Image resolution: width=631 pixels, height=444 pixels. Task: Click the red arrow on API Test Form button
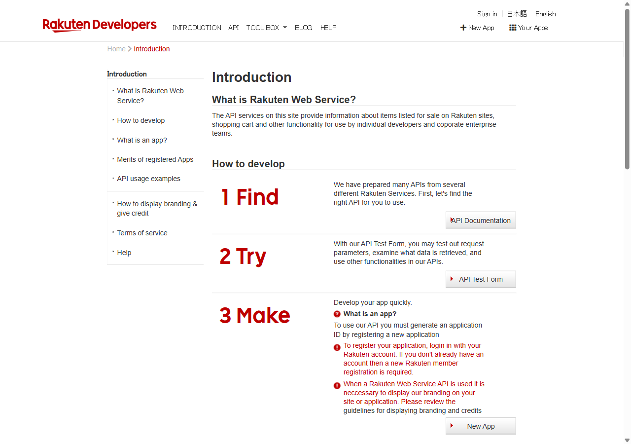point(452,279)
